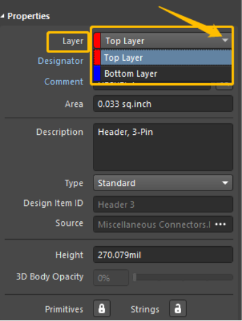Click the 3D Body Opacity percent box

(x=111, y=278)
